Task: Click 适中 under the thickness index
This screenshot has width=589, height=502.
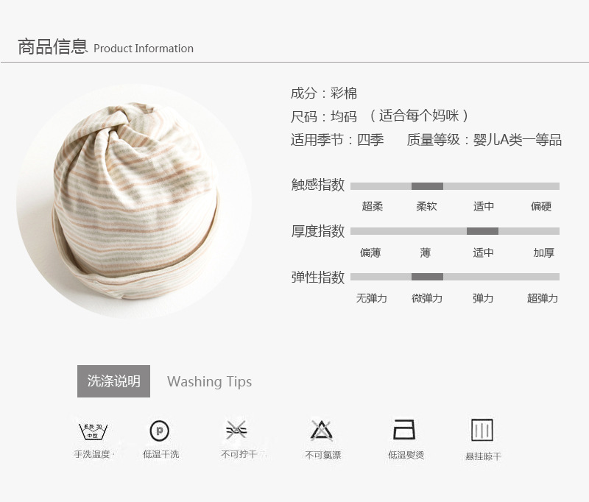Action: (x=483, y=252)
